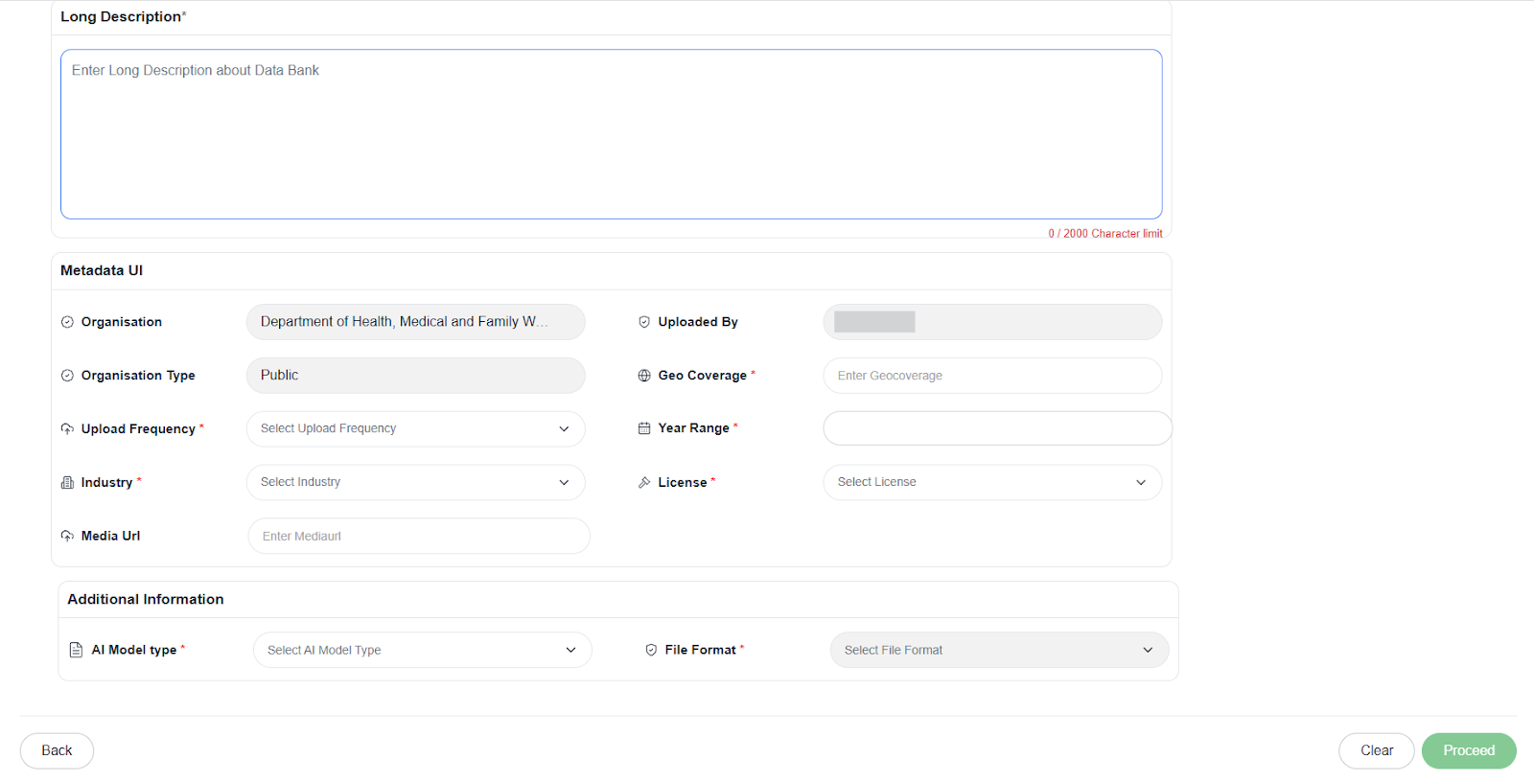Screen dimensions: 1534x782
Task: Click the Enter Geocoverage input field
Action: (x=991, y=376)
